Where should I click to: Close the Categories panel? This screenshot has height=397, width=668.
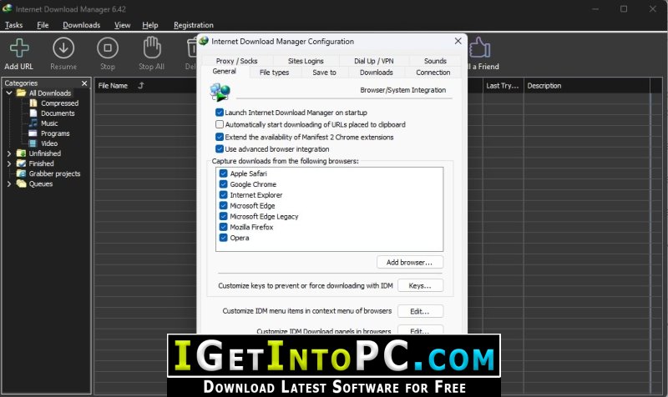[84, 83]
